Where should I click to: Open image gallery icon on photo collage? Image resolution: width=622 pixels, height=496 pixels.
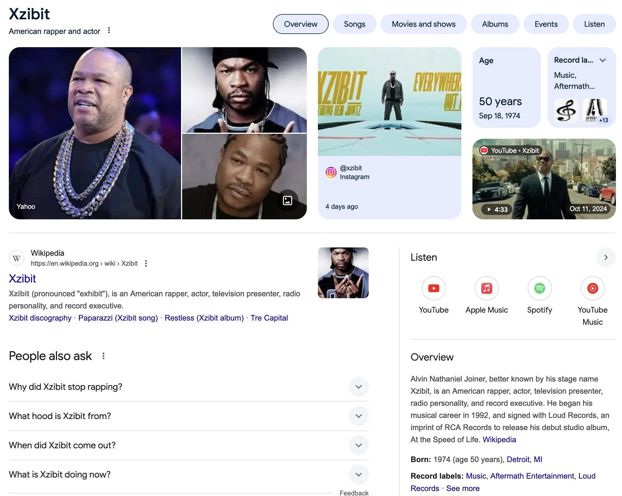(x=287, y=201)
